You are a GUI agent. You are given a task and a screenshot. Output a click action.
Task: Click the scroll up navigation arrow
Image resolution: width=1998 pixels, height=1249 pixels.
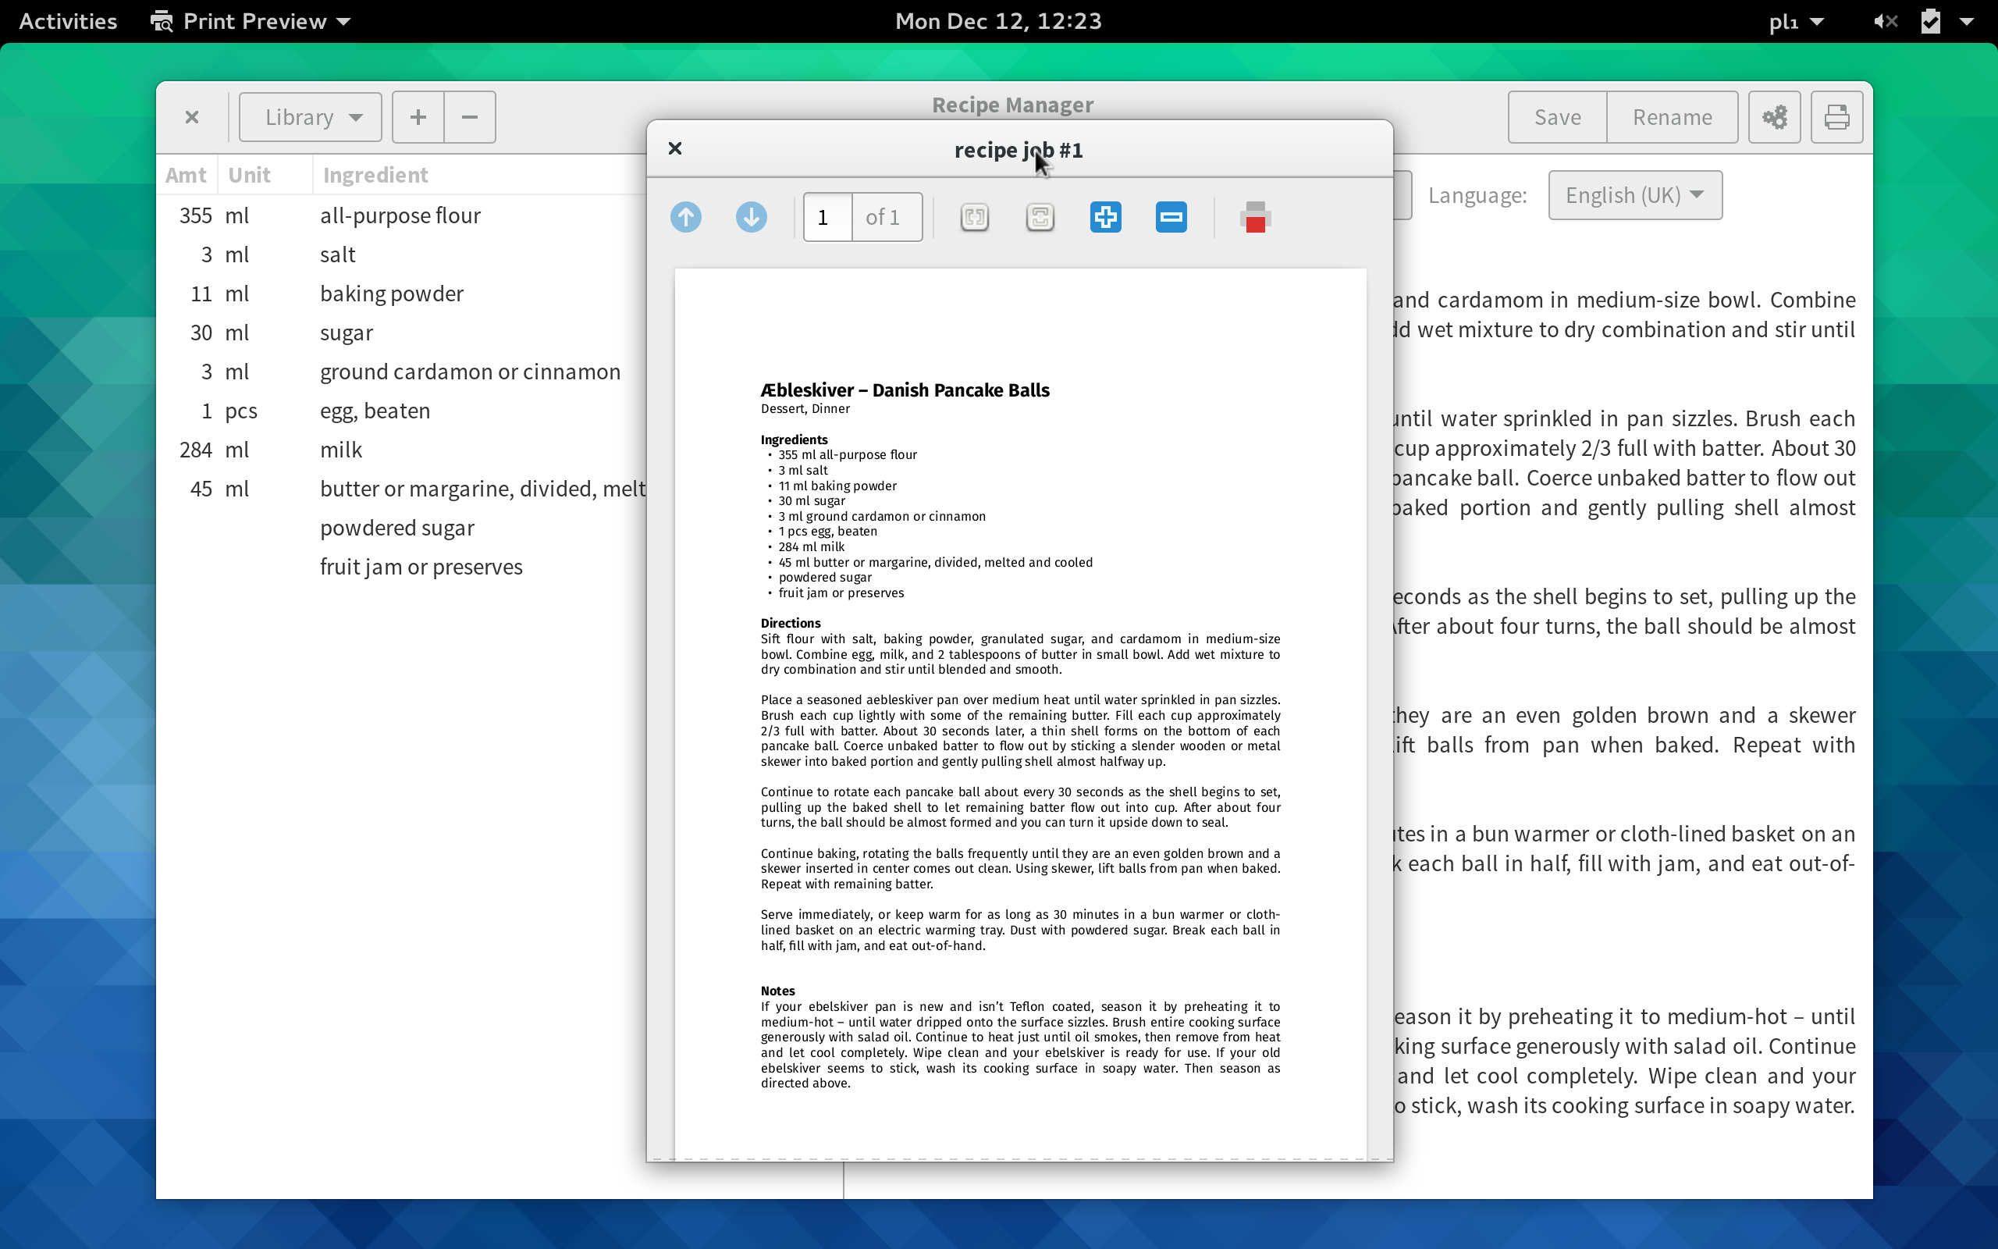(686, 215)
